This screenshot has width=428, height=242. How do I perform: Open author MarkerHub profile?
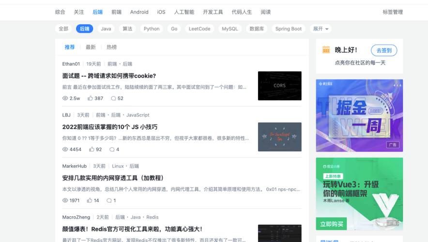pyautogui.click(x=74, y=166)
